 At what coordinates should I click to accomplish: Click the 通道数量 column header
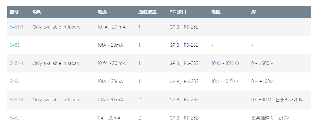coord(148,12)
